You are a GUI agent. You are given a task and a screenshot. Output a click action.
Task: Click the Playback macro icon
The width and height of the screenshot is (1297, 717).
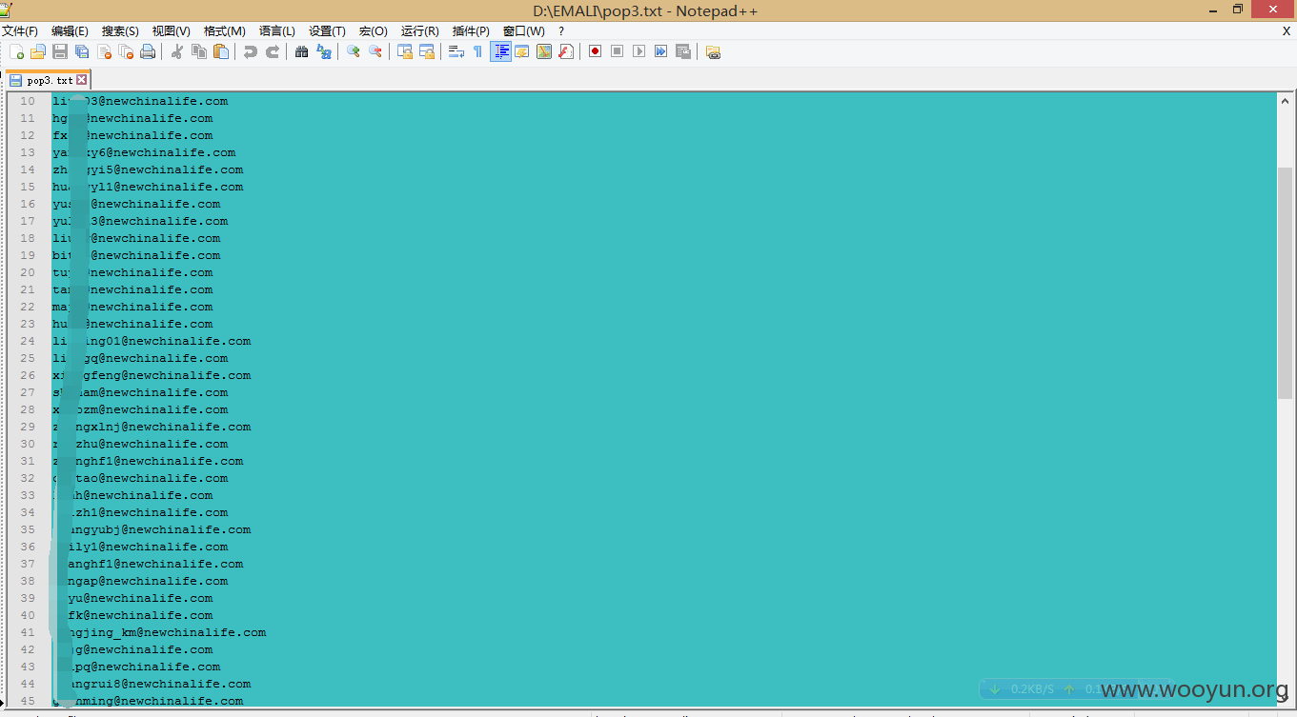[x=638, y=51]
